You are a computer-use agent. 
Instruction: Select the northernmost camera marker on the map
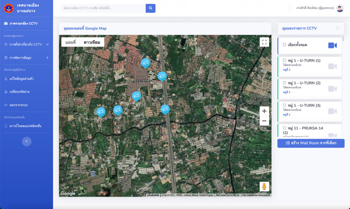coord(145,63)
